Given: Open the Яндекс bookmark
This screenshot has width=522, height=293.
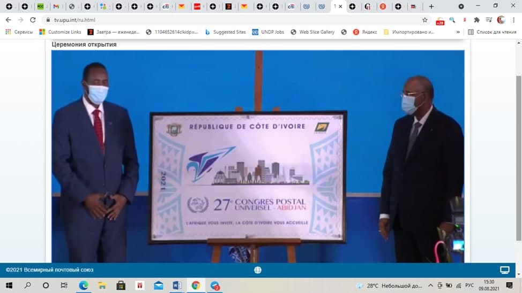Looking at the screenshot, I should [365, 32].
